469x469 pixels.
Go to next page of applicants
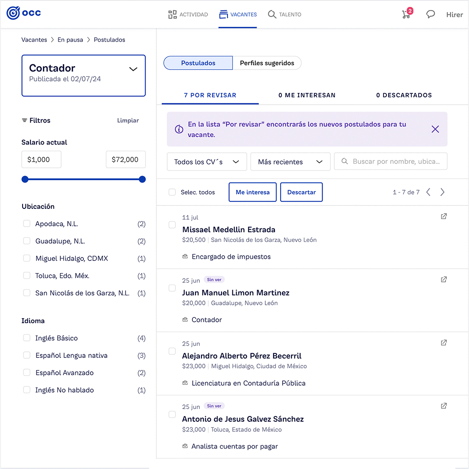point(442,192)
